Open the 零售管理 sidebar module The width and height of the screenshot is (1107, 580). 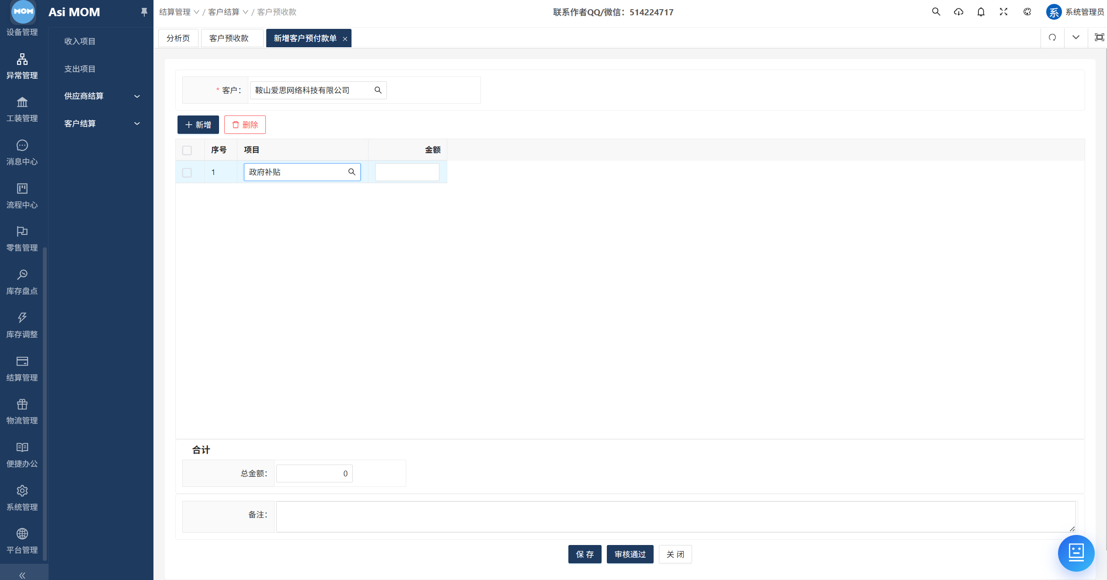pos(22,239)
